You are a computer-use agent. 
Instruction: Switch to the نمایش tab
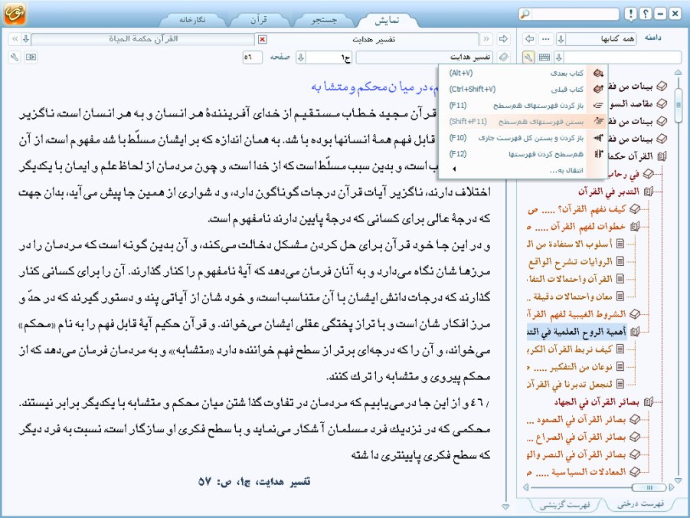point(387,20)
